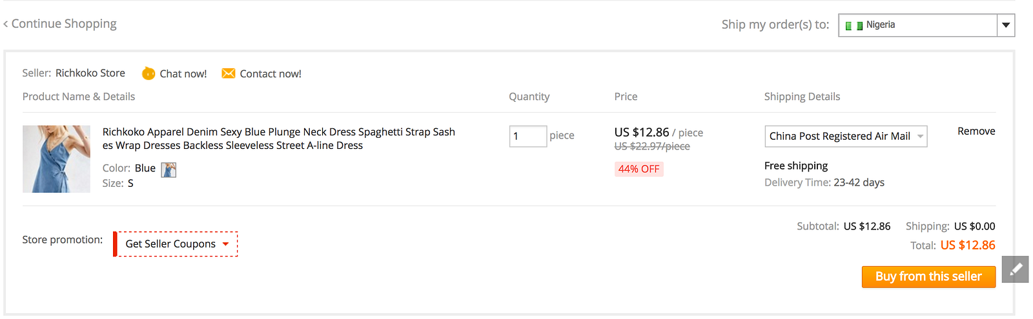The height and width of the screenshot is (319, 1033).
Task: Click the 44% OFF discount badge
Action: point(639,169)
